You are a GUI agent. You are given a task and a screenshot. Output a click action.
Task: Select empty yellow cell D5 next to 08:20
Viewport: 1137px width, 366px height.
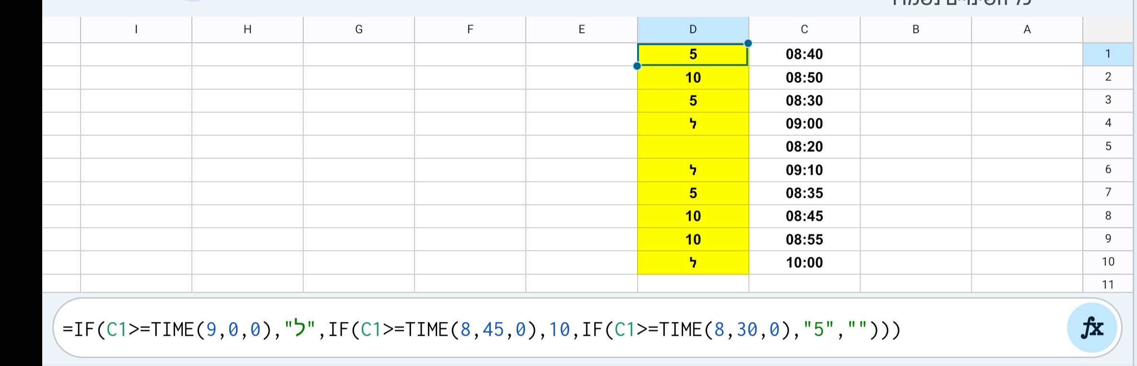coord(693,147)
